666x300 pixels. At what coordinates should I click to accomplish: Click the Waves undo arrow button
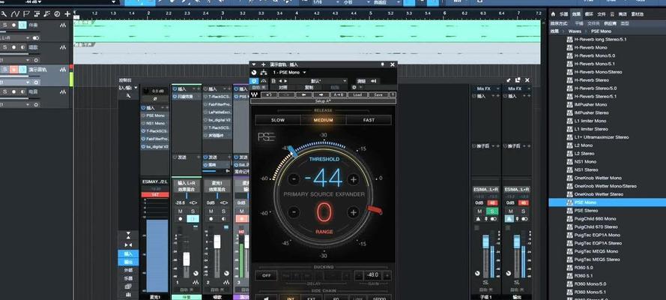click(268, 94)
